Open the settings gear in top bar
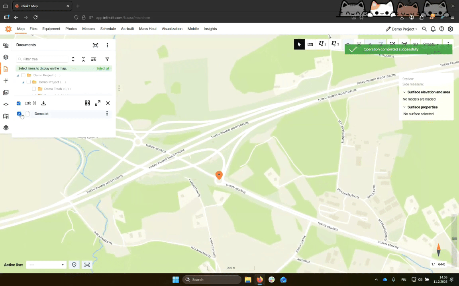Screen dimensions: 459x286 (x=450, y=29)
